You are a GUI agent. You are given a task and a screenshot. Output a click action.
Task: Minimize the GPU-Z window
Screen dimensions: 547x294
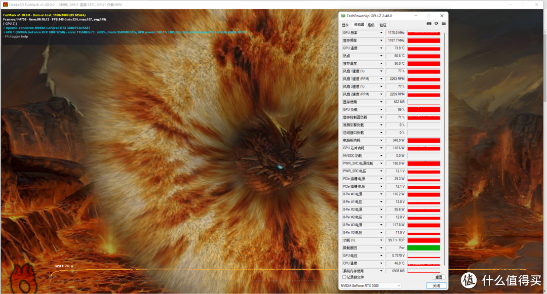[x=416, y=16]
